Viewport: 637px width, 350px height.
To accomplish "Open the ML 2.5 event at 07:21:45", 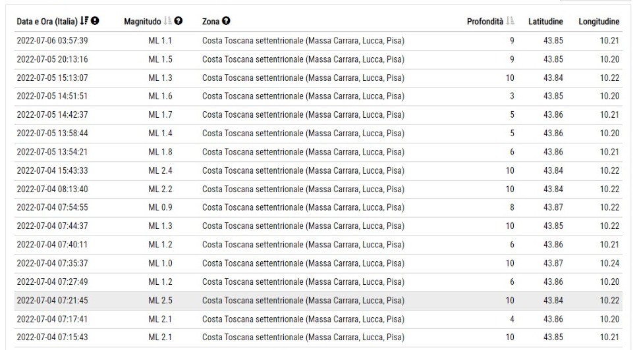I will click(318, 301).
